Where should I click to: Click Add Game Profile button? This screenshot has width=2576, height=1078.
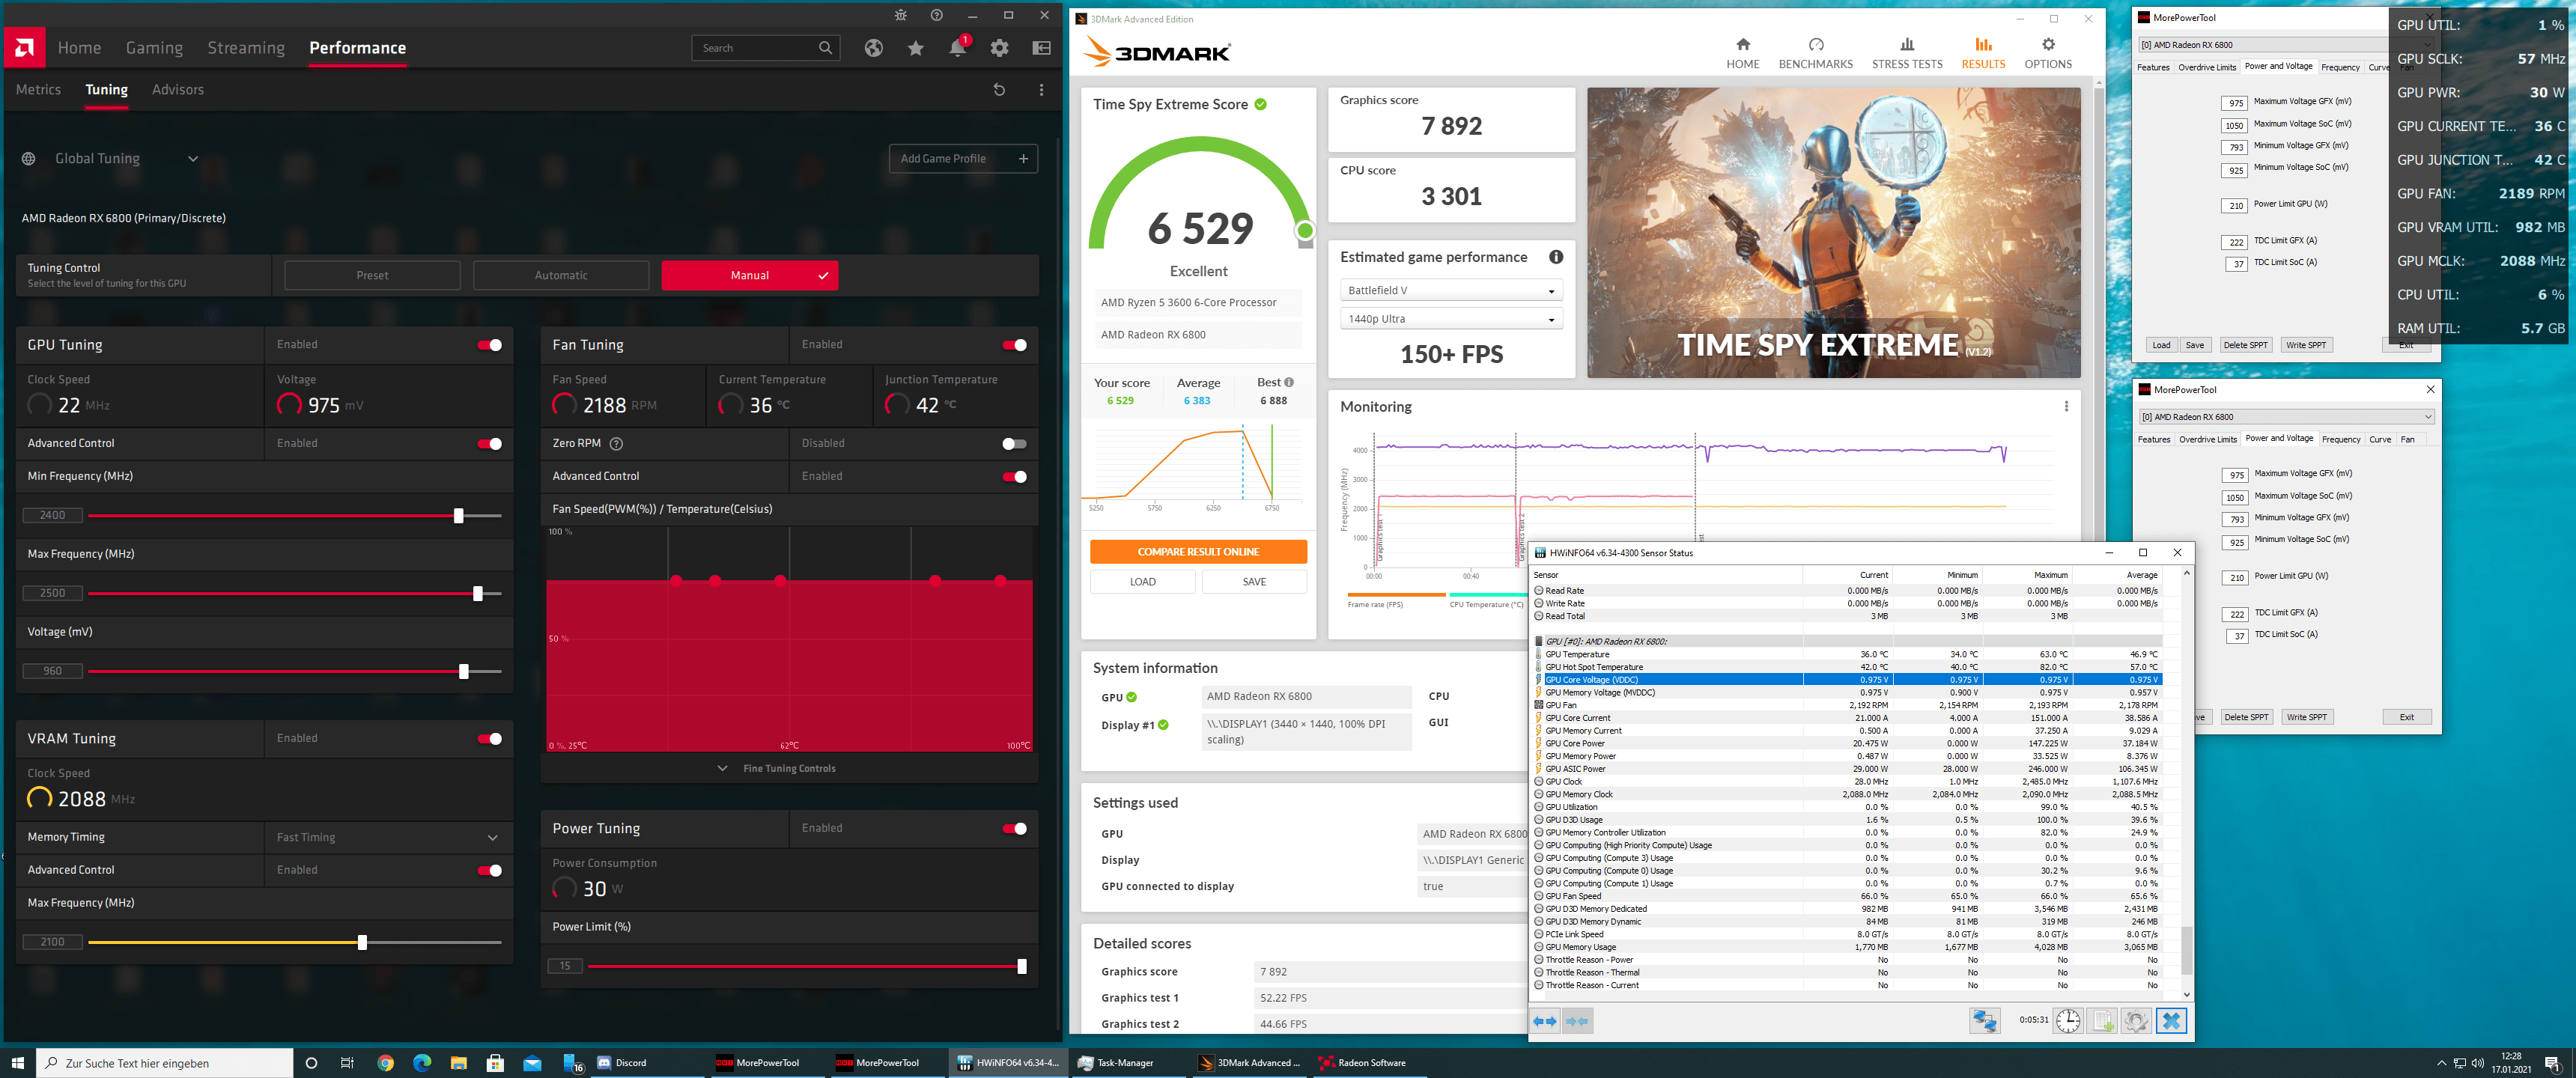pos(963,159)
